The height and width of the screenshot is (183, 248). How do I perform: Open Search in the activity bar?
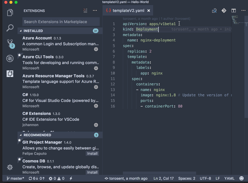coord(10,28)
